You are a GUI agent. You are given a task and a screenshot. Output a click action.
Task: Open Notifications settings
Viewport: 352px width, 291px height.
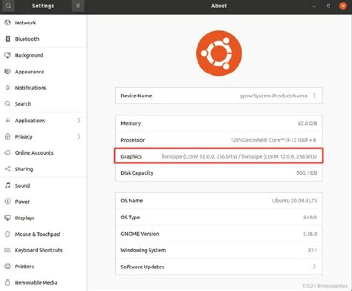tap(43, 88)
